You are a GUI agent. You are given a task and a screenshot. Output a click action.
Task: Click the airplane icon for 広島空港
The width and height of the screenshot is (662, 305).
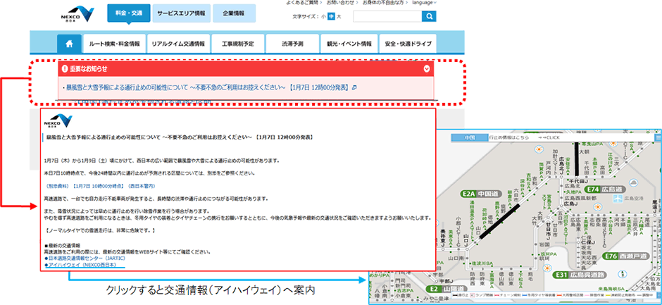point(618,199)
